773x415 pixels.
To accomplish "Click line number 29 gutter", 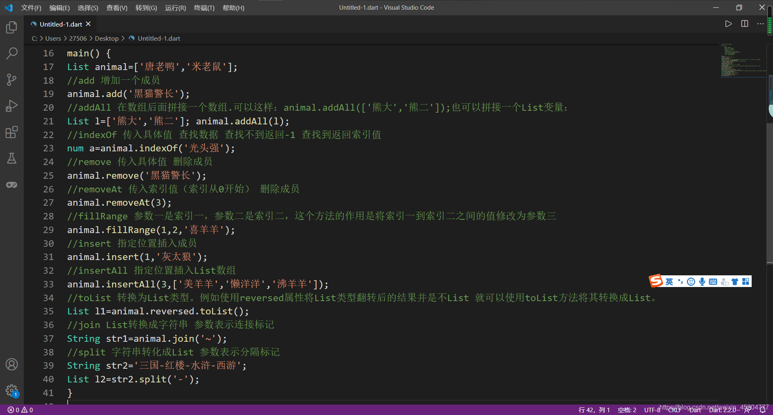I will click(x=48, y=230).
